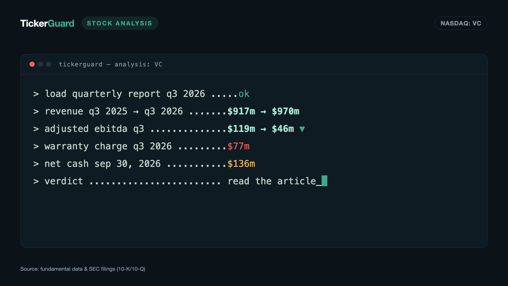Click the 'adjusted ebitda q3' label
The image size is (508, 286).
[x=94, y=129]
